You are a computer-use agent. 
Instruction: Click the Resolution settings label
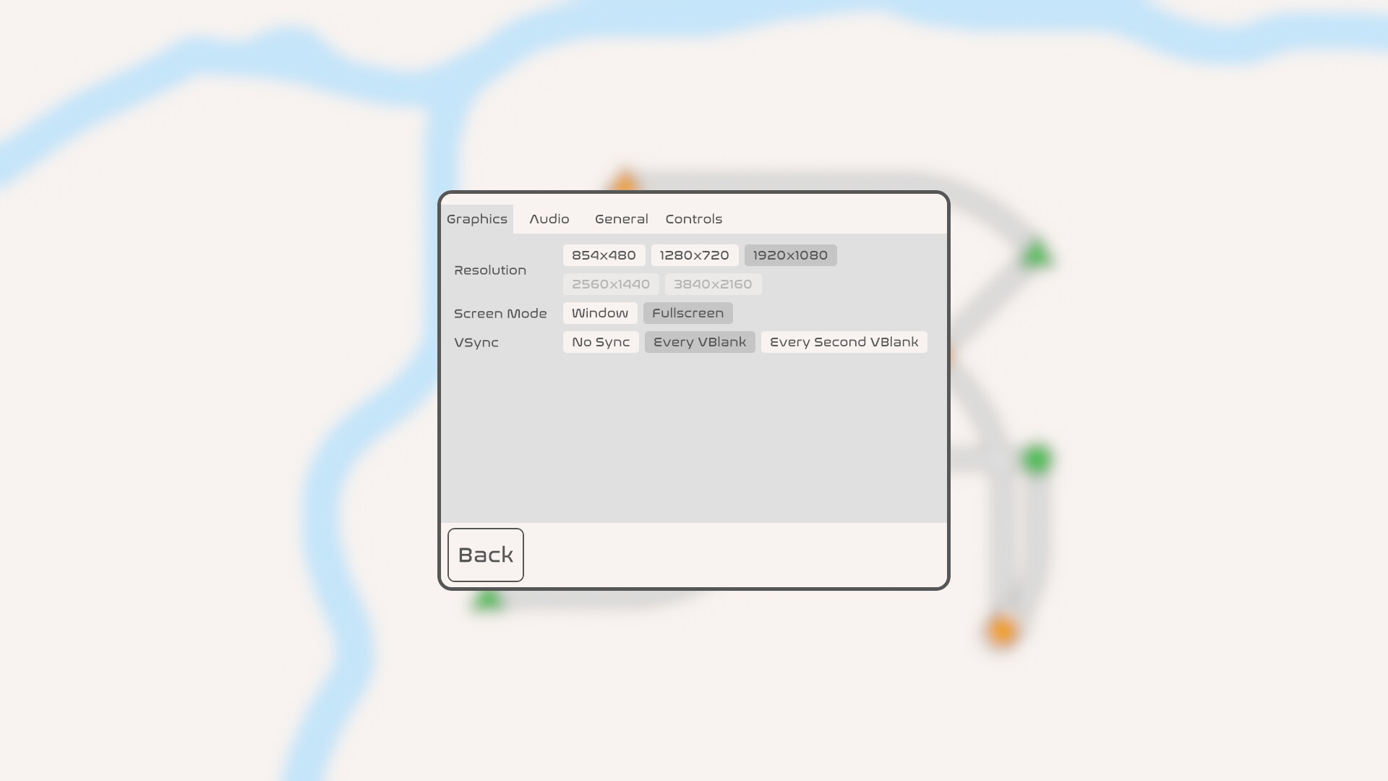click(x=490, y=270)
